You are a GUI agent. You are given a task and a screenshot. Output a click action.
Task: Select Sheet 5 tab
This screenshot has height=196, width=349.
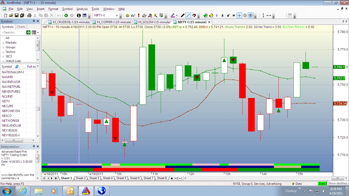coord(121,178)
